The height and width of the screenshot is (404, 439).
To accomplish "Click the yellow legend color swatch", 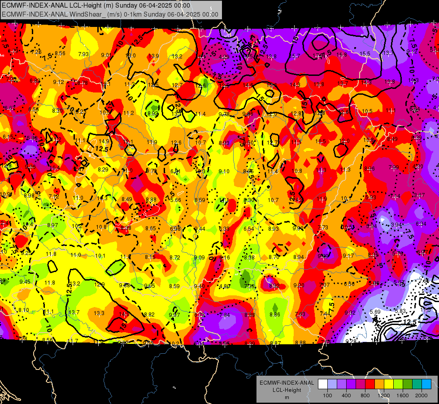I will 389,384.
